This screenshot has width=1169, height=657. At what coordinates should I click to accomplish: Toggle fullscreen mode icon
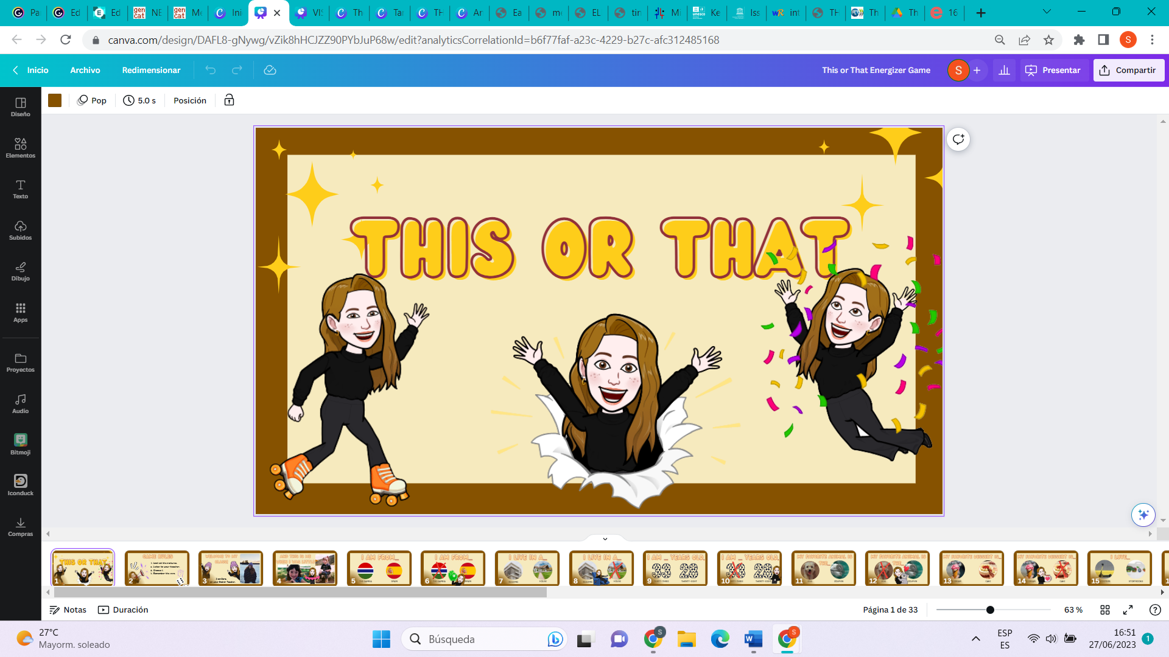(x=1128, y=610)
